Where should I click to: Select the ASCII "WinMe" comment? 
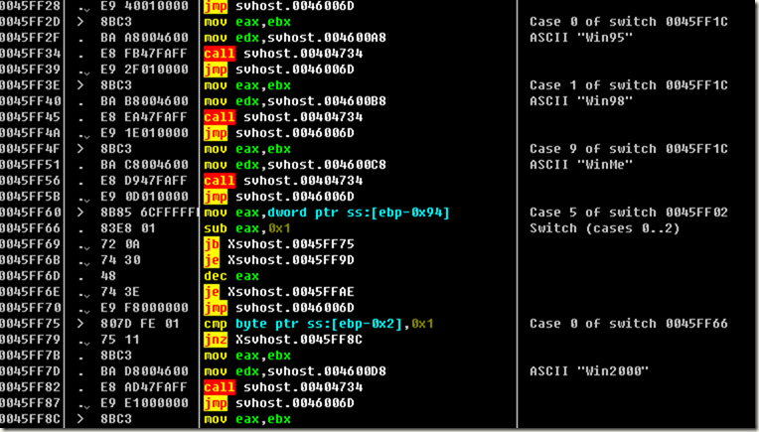571,164
